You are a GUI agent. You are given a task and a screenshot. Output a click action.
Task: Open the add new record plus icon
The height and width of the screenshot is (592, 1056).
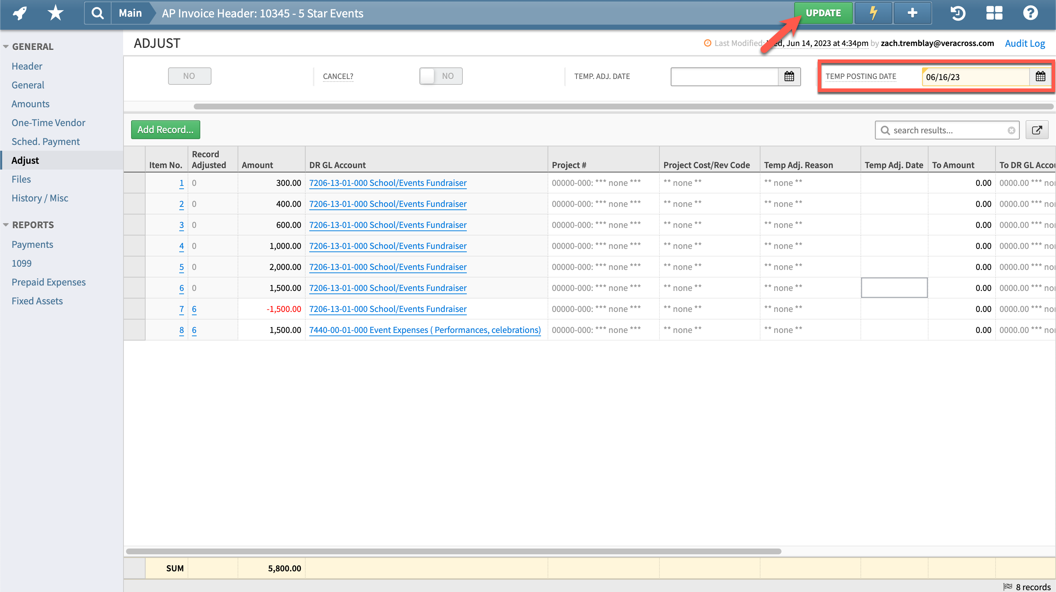click(912, 13)
